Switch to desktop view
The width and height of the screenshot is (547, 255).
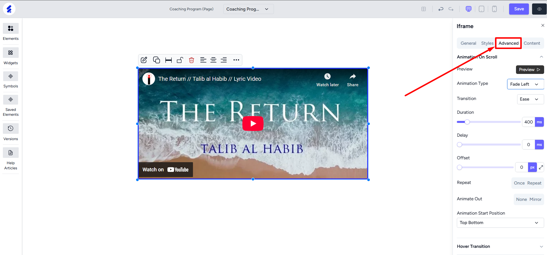469,9
